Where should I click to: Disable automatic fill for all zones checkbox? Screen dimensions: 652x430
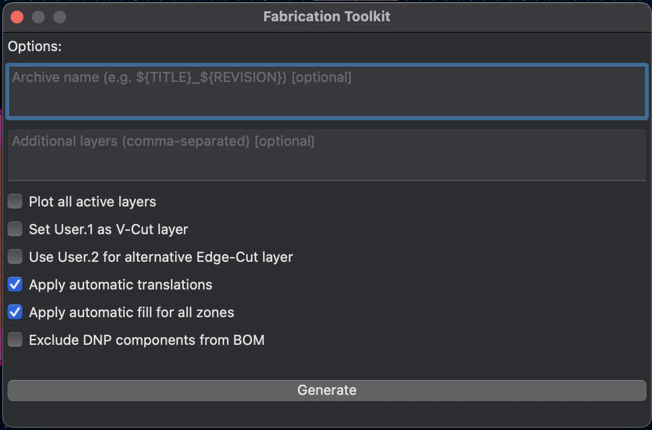(15, 312)
